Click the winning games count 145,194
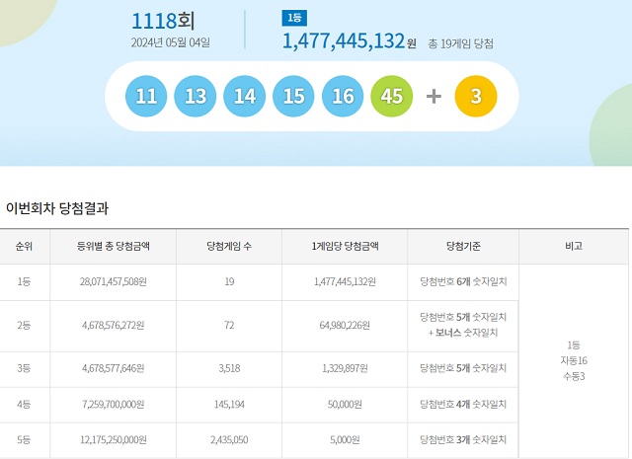 pyautogui.click(x=229, y=404)
